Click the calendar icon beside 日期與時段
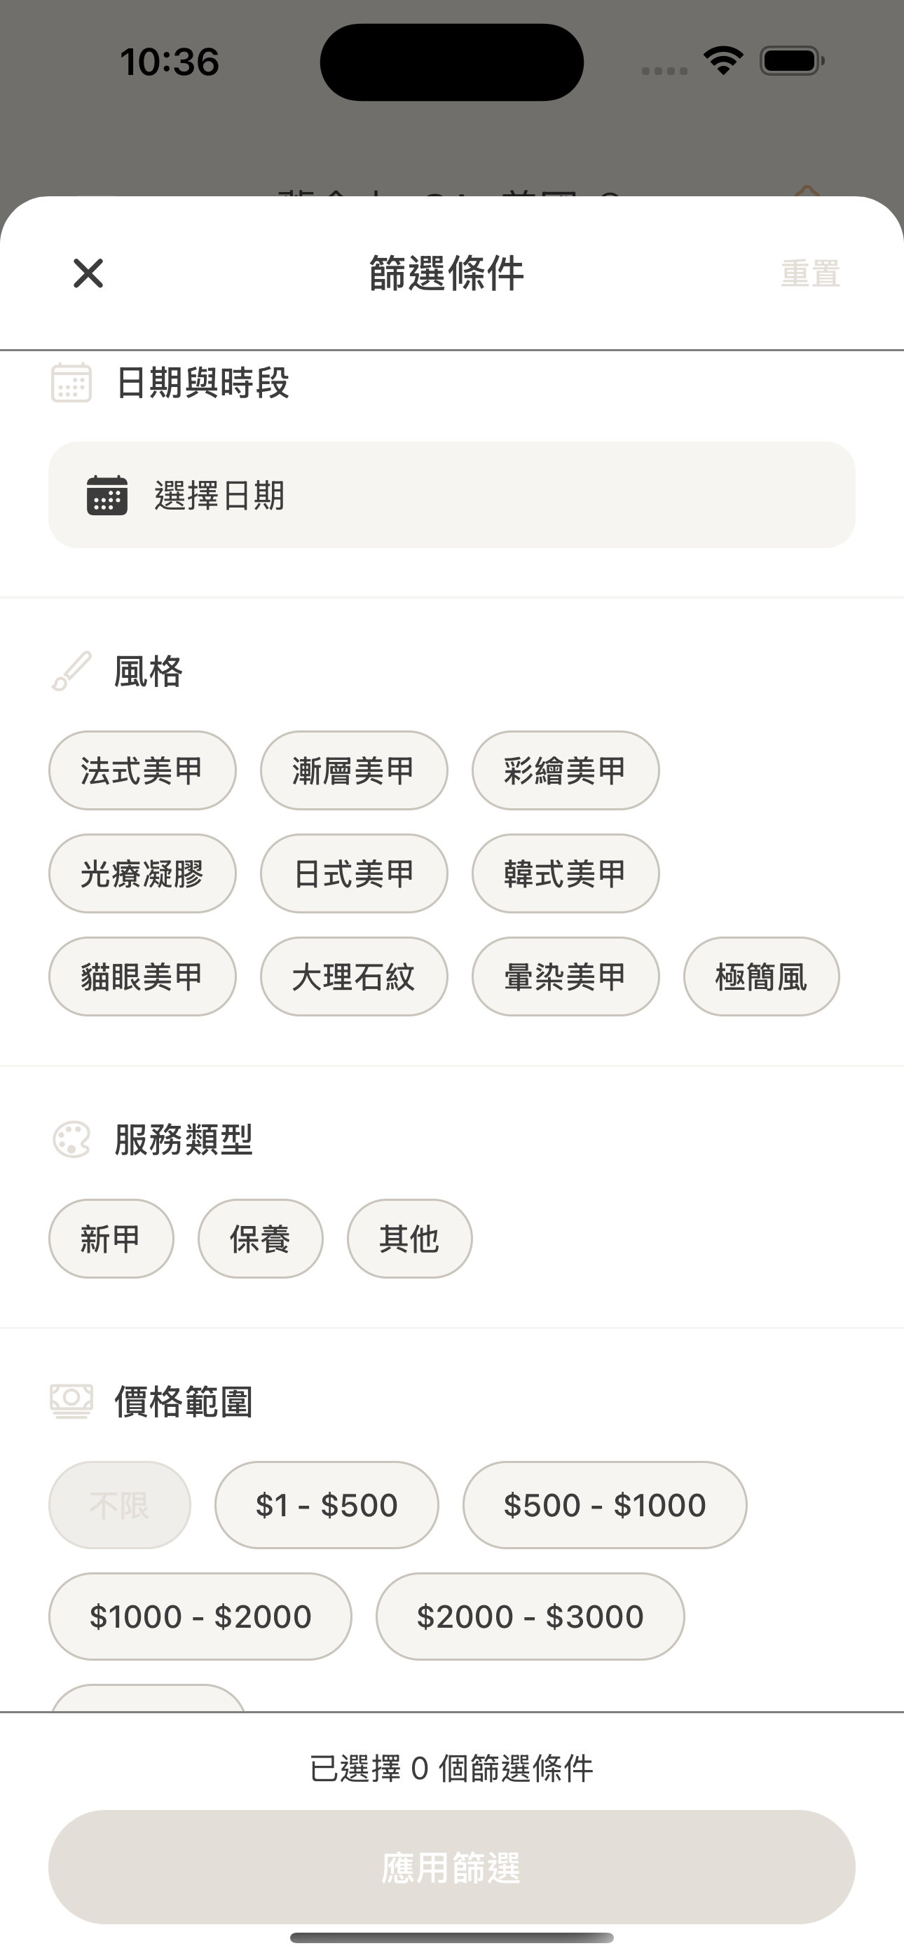The width and height of the screenshot is (904, 1960). (71, 382)
